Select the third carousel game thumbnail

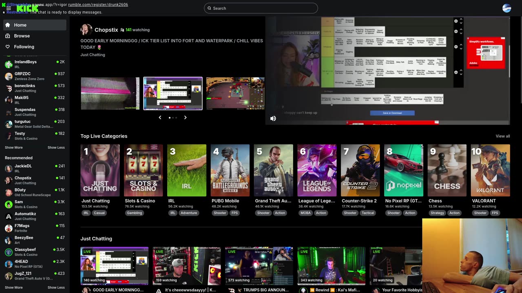pos(235,93)
